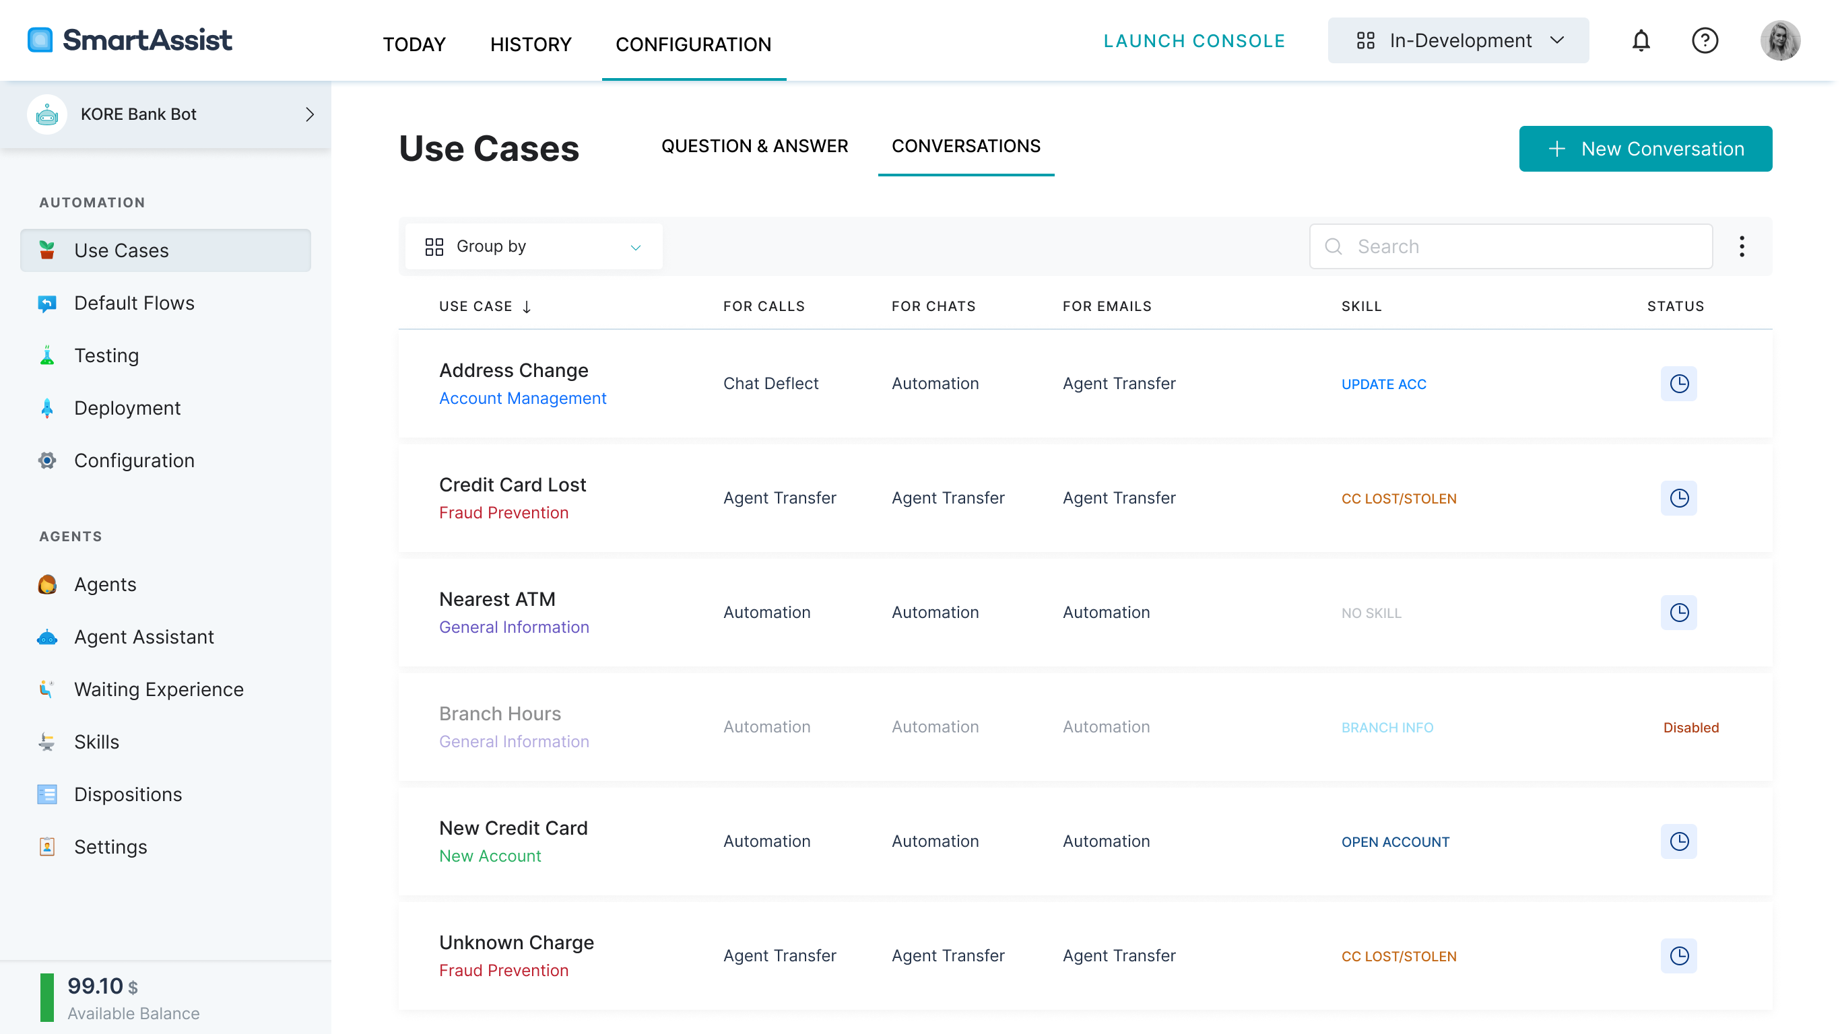Click the clock status icon for Address Change
The height and width of the screenshot is (1034, 1840).
(1678, 384)
